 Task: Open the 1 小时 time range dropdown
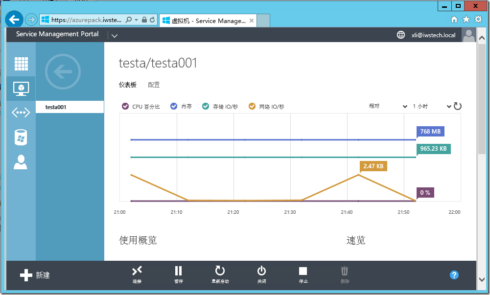point(432,106)
